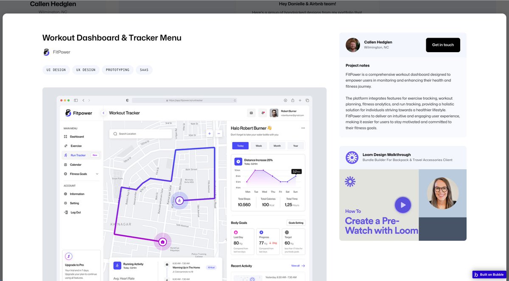The width and height of the screenshot is (509, 281).
Task: Switch to the Week tab
Action: tap(259, 146)
